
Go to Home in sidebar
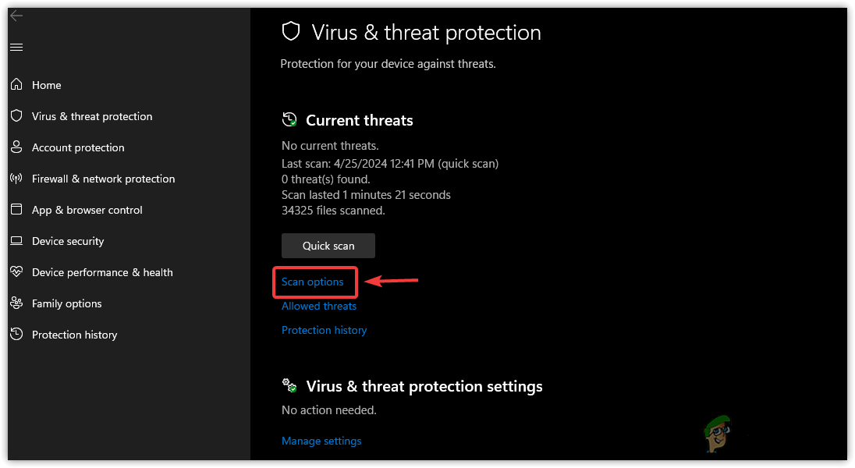point(47,85)
